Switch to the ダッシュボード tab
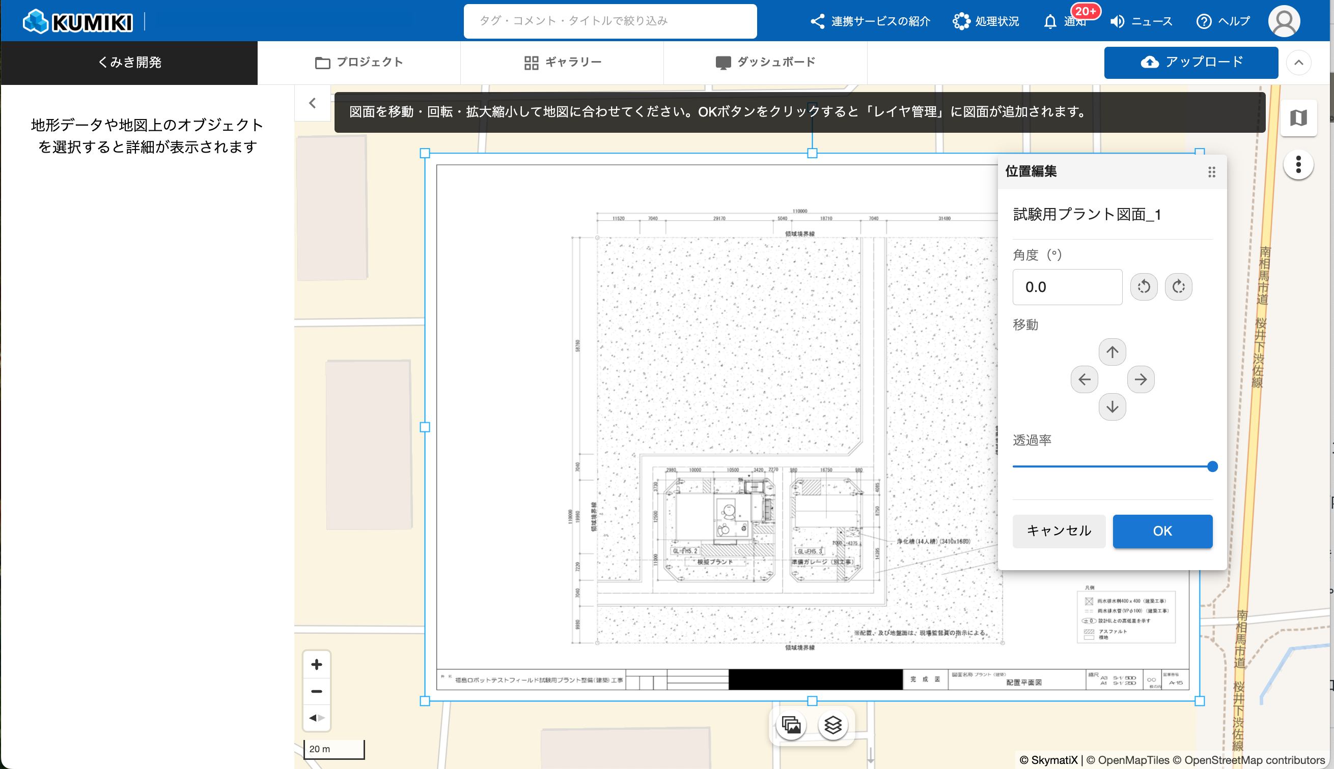This screenshot has height=769, width=1334. pyautogui.click(x=765, y=63)
